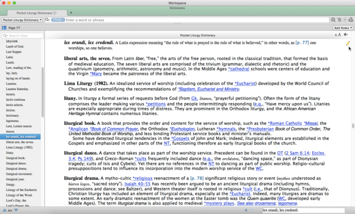Open the Pocket Liturgy Dictionary module dropdown
The image size is (355, 214).
tap(22, 20)
